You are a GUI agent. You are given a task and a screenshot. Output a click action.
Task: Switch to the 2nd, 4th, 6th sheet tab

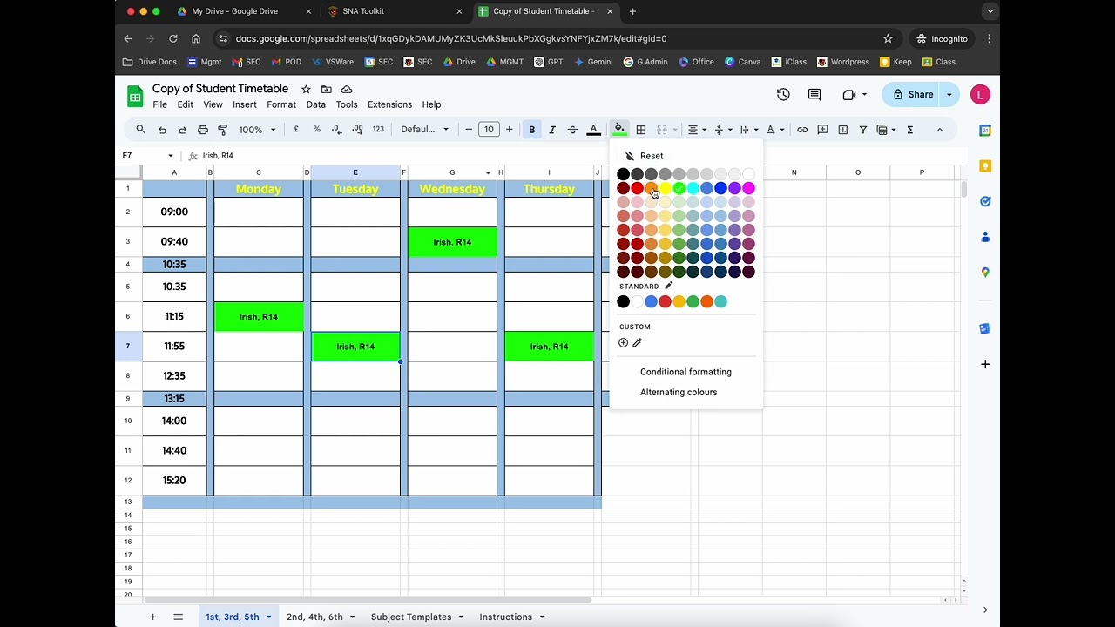(x=314, y=617)
